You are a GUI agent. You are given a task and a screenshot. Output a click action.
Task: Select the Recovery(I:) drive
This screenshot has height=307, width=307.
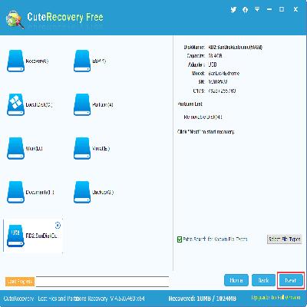click(x=28, y=61)
